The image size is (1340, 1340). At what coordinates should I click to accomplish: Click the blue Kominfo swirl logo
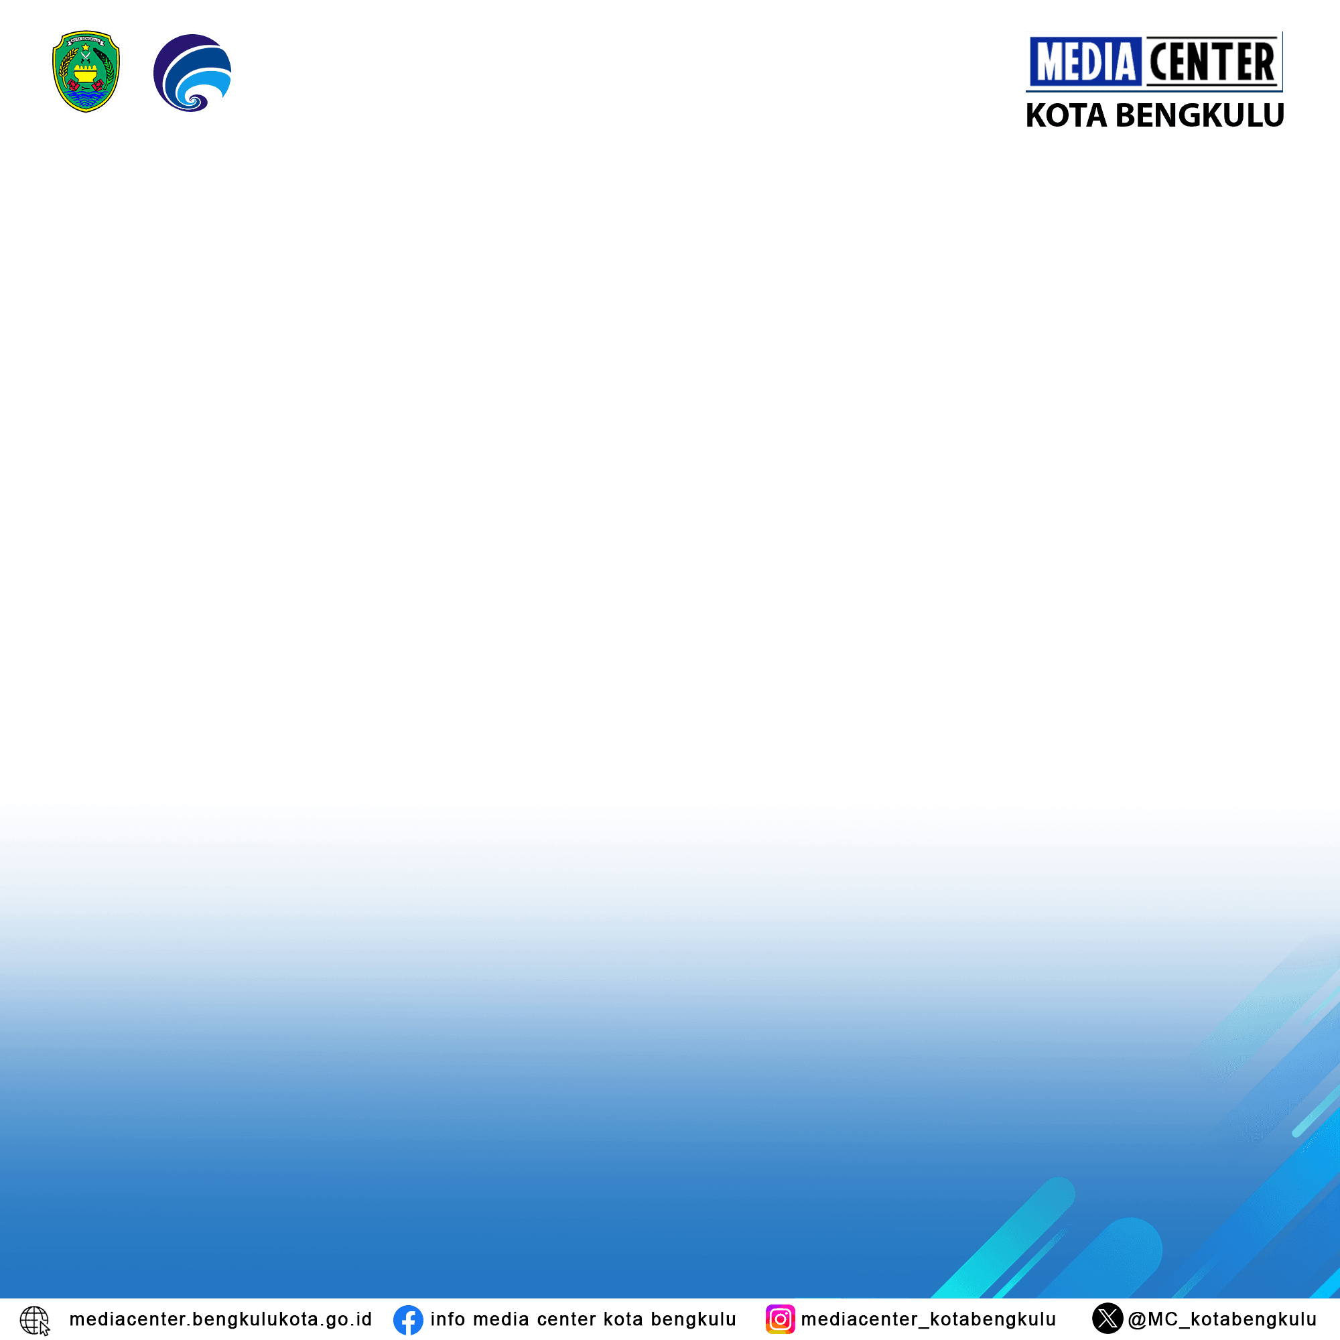click(192, 73)
